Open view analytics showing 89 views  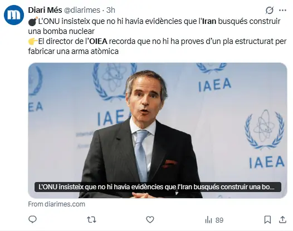point(214,220)
